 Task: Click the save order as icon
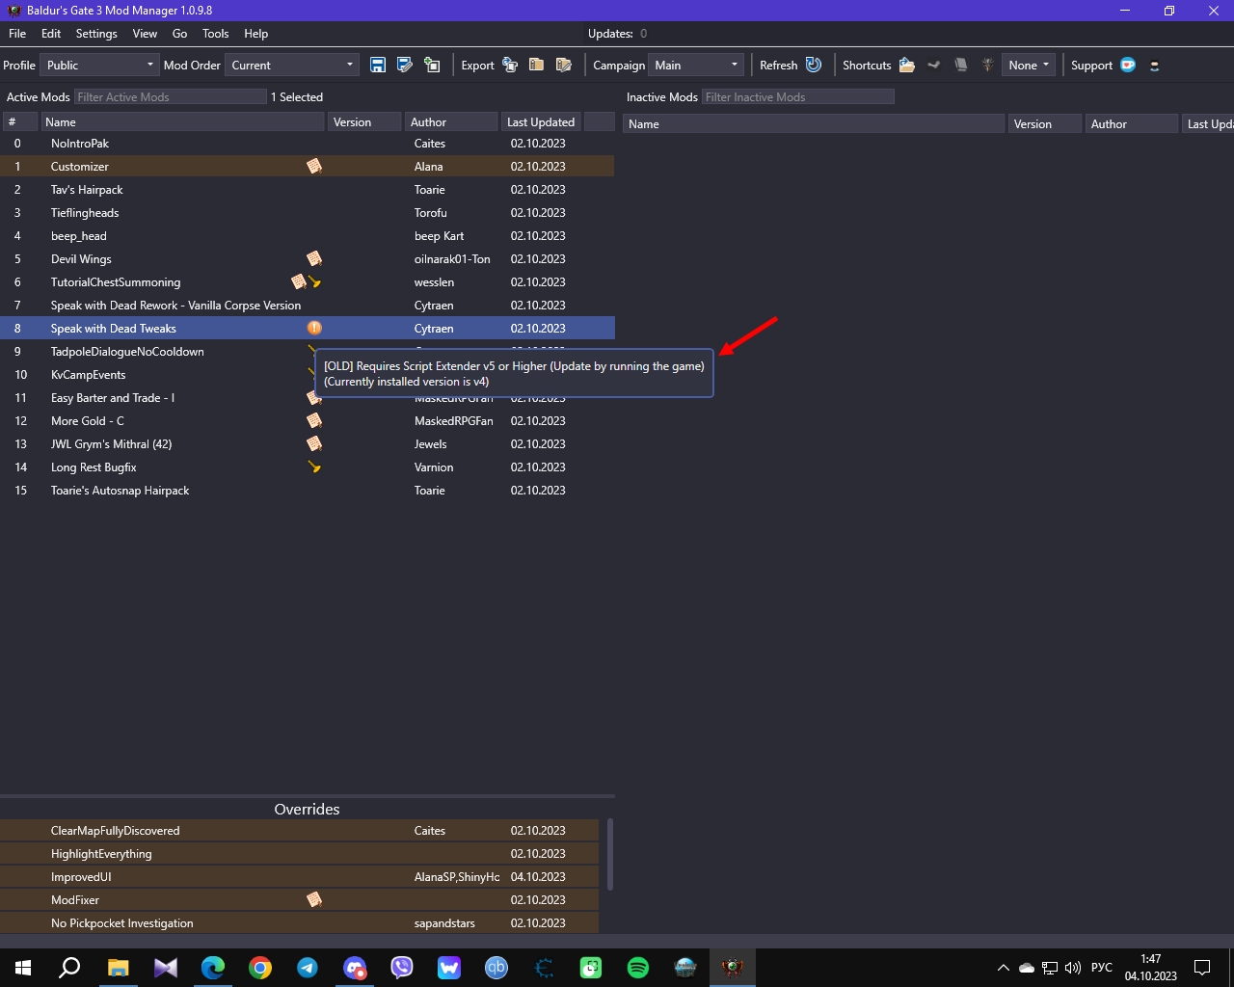point(405,65)
